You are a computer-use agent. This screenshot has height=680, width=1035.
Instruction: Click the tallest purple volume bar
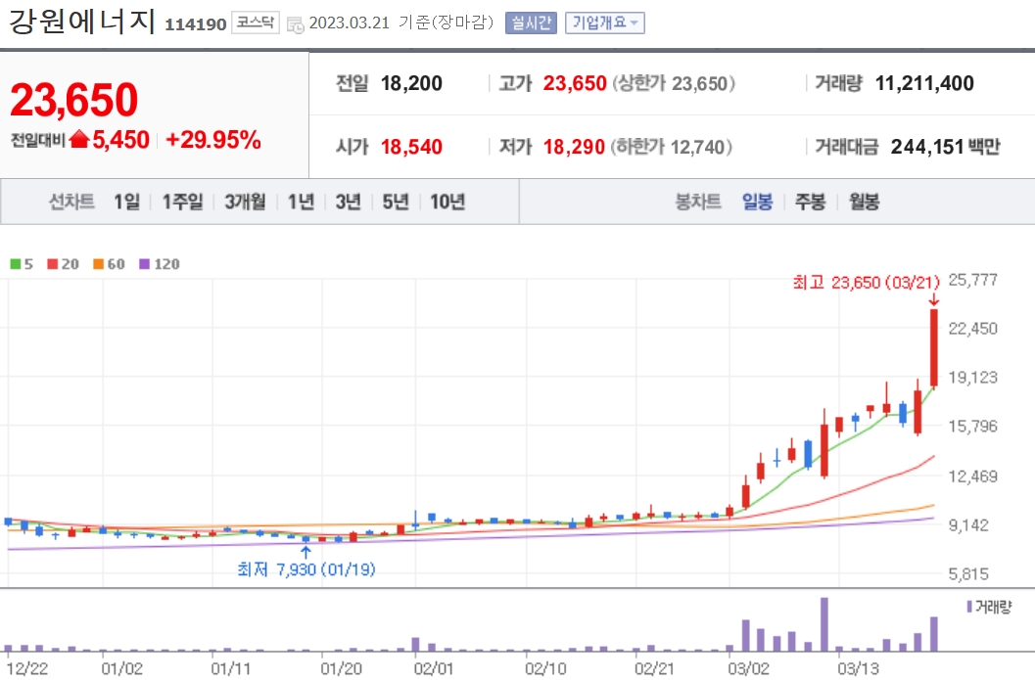[823, 624]
